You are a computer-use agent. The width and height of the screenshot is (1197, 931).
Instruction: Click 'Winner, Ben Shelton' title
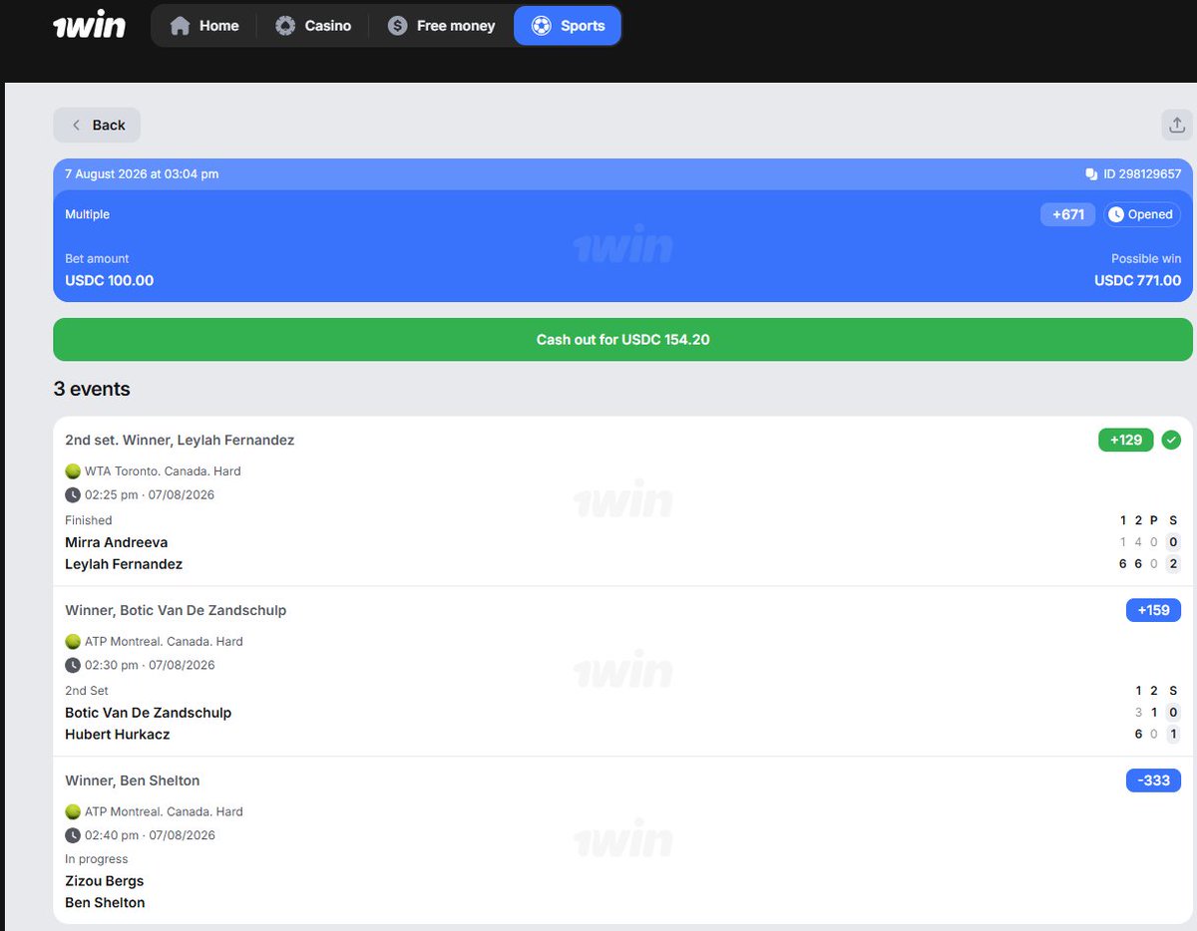pos(133,780)
